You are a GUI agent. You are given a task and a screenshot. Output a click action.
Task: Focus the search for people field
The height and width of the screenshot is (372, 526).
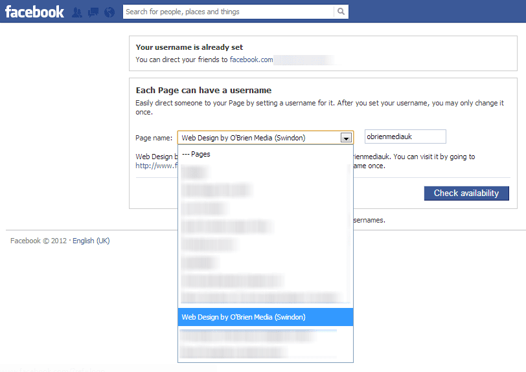click(229, 12)
